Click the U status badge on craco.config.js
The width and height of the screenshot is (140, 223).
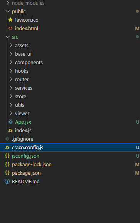pyautogui.click(x=138, y=148)
